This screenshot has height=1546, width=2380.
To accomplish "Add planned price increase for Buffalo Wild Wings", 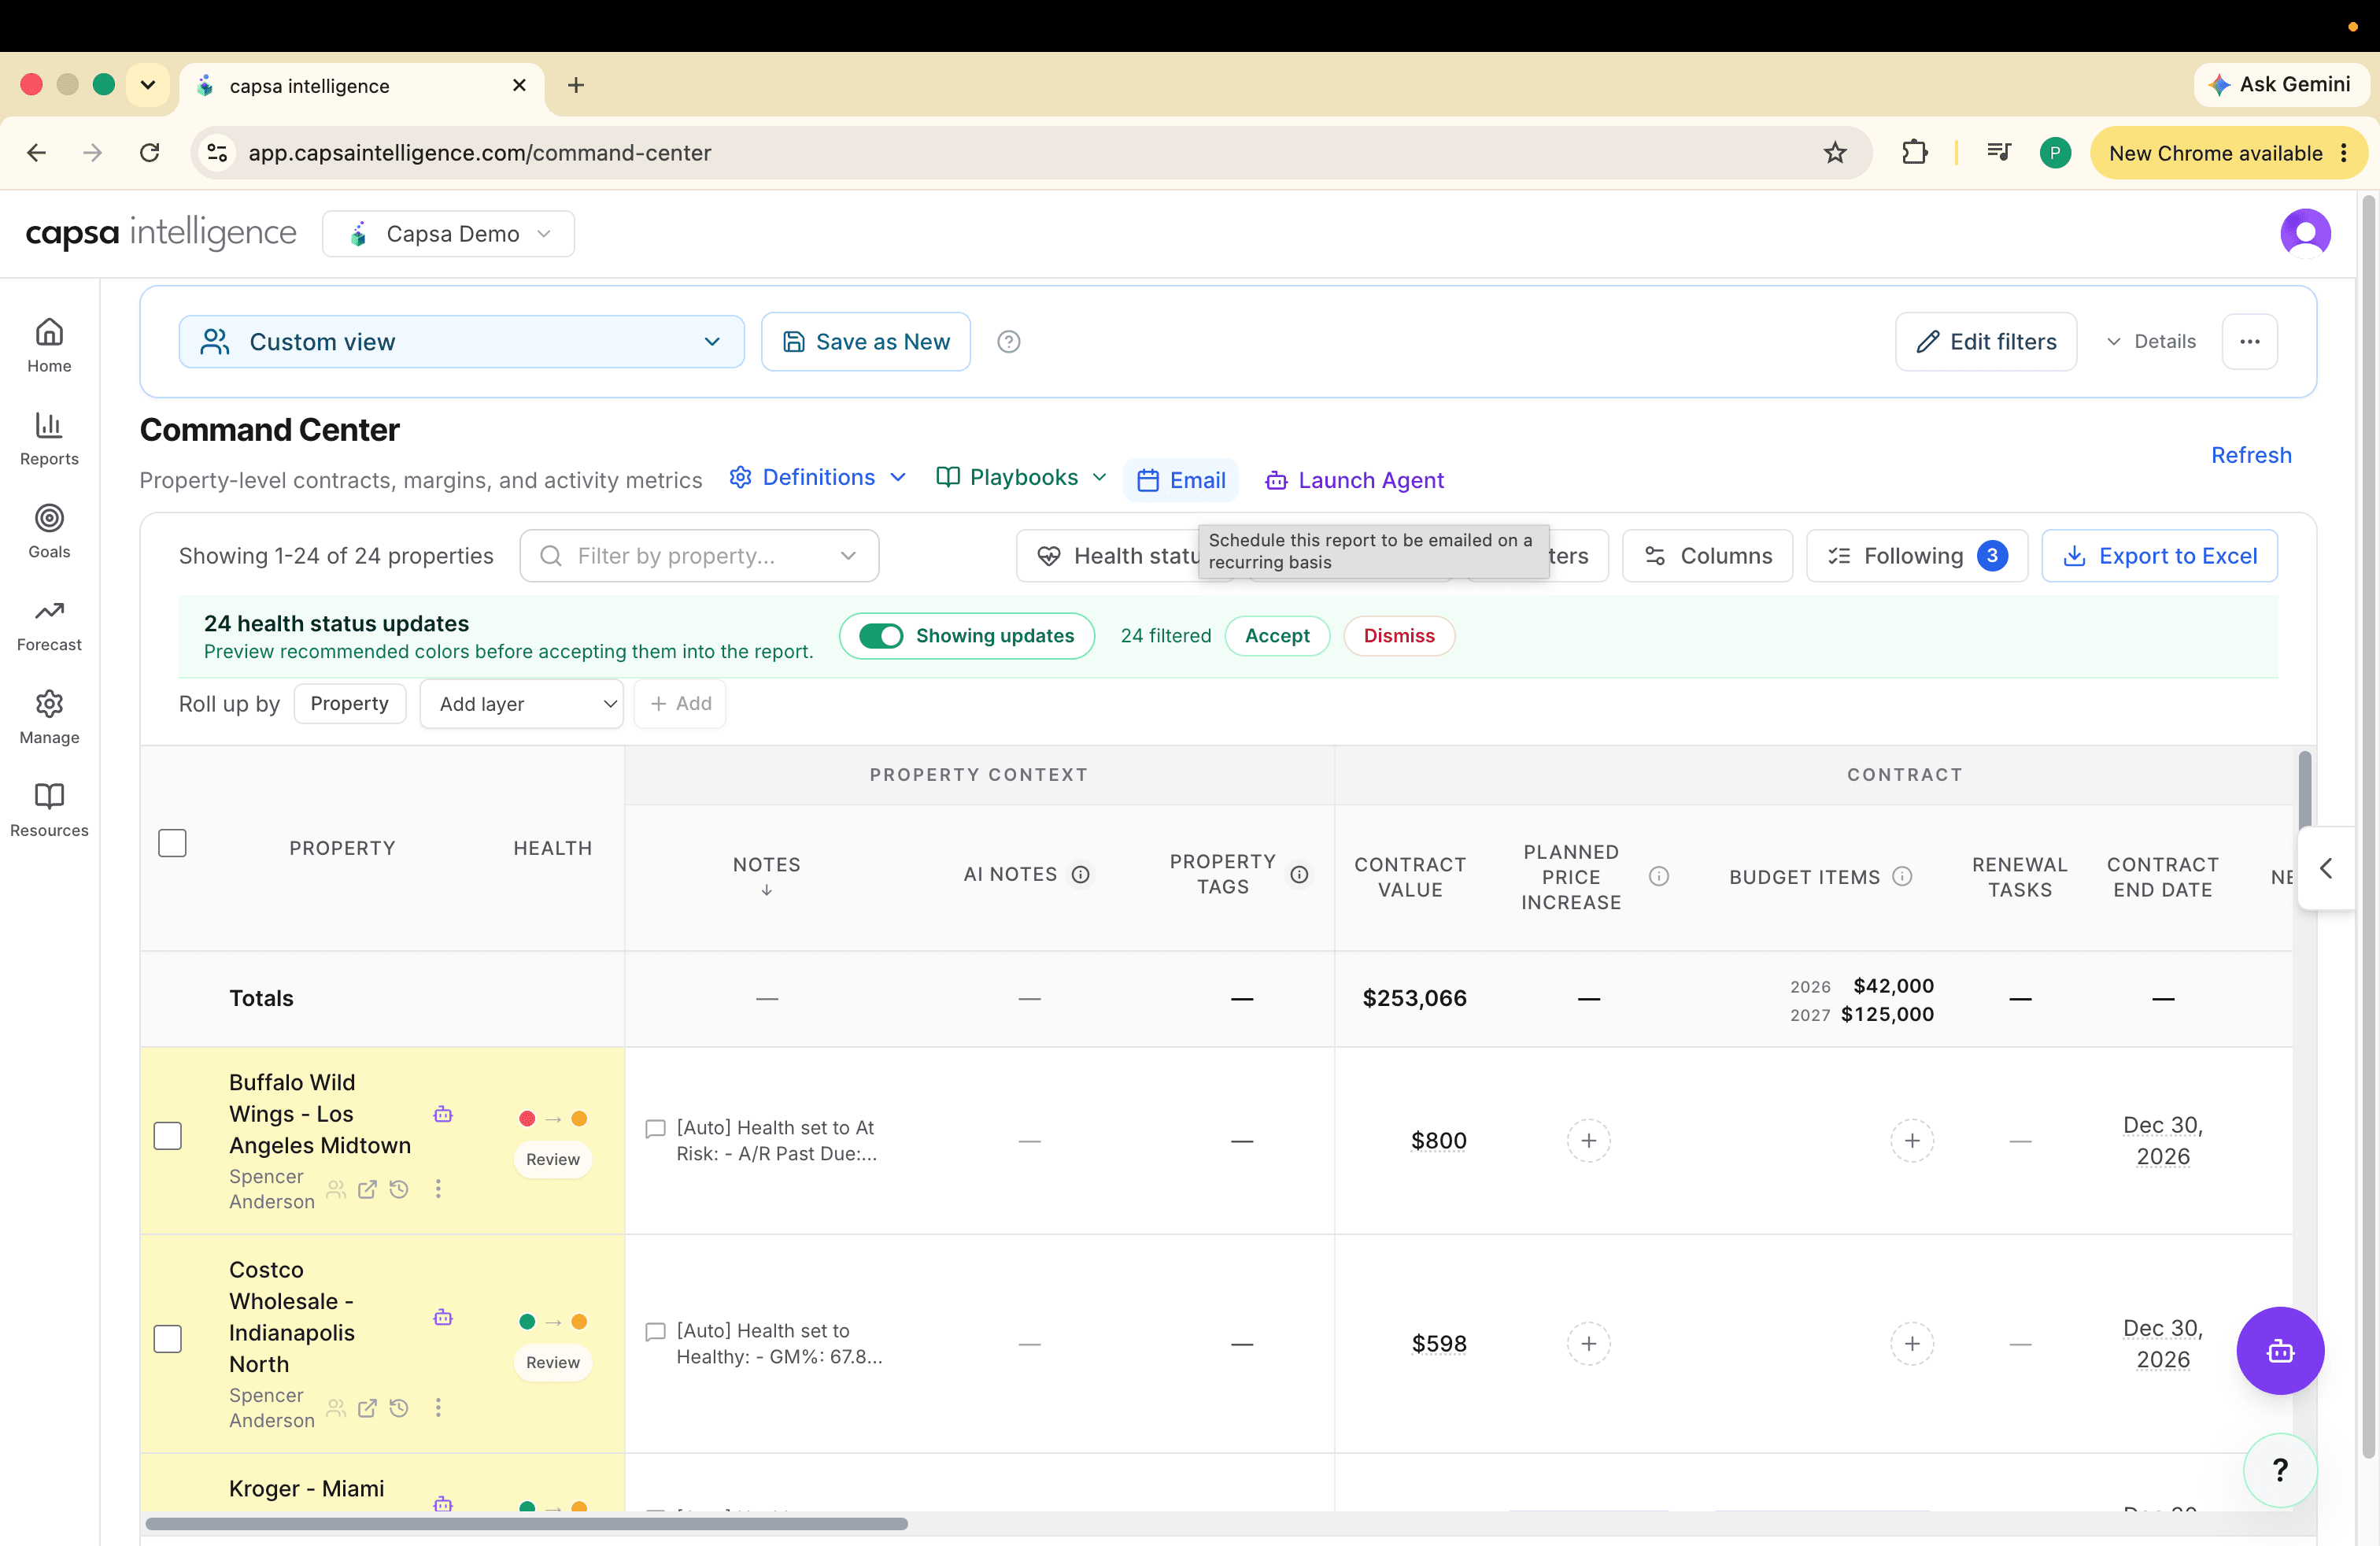I will point(1588,1141).
